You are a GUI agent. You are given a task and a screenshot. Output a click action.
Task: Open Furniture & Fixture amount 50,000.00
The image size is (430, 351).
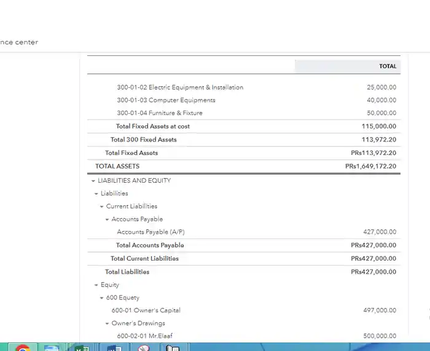point(381,113)
